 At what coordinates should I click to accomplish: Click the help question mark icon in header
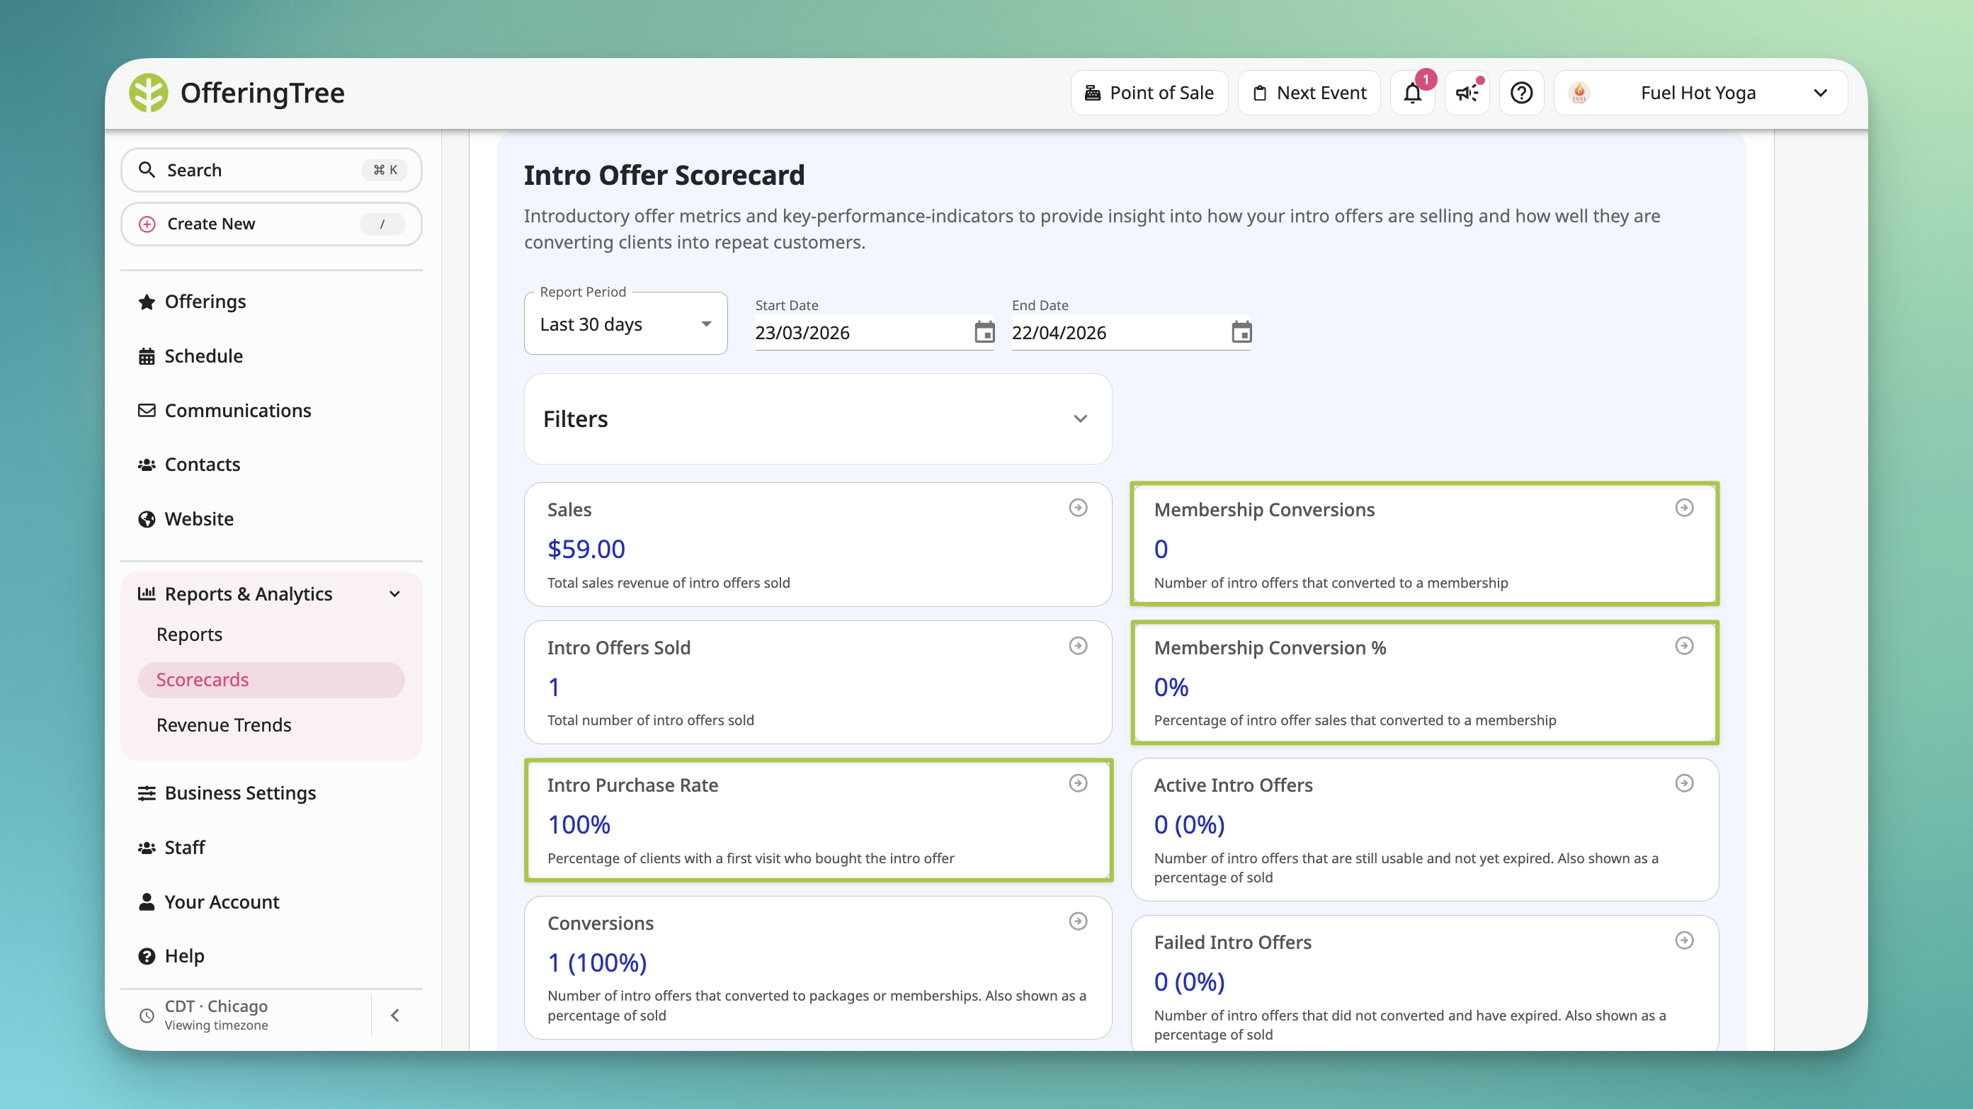click(x=1521, y=93)
